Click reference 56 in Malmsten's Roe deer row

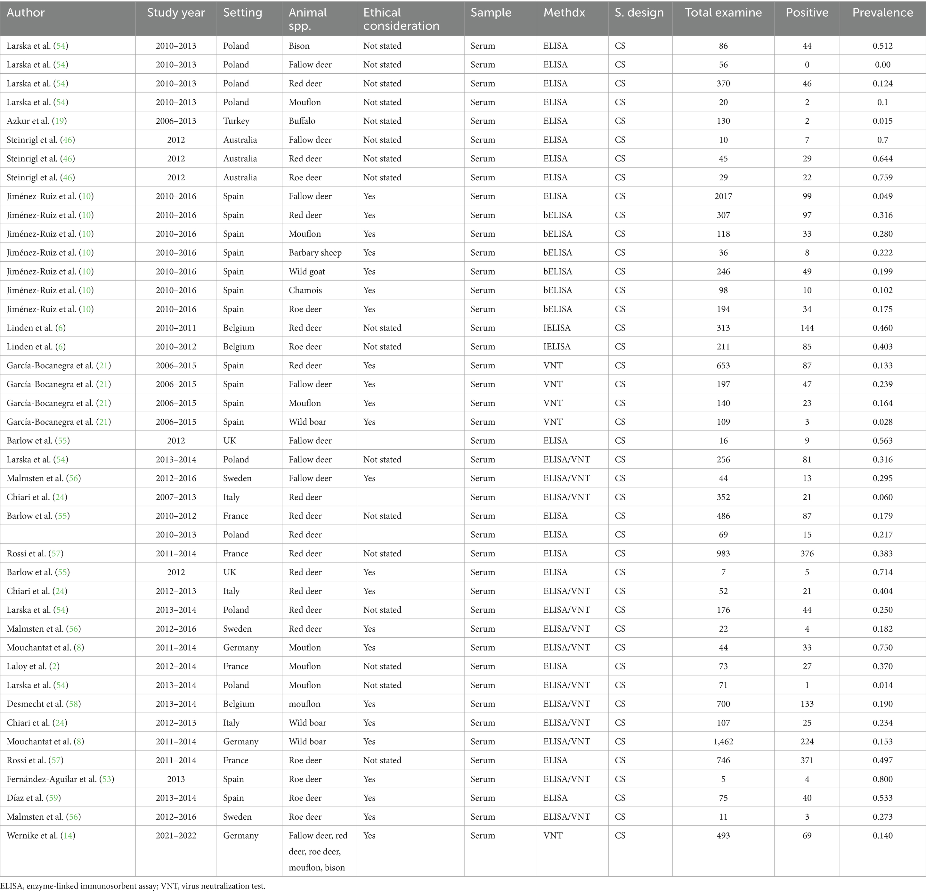click(x=73, y=817)
